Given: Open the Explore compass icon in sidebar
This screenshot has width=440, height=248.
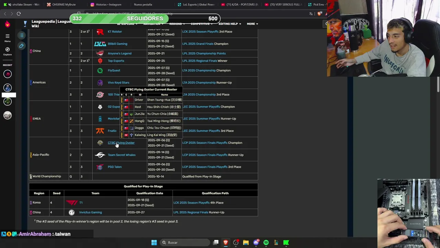Looking at the screenshot, I should pos(7,50).
